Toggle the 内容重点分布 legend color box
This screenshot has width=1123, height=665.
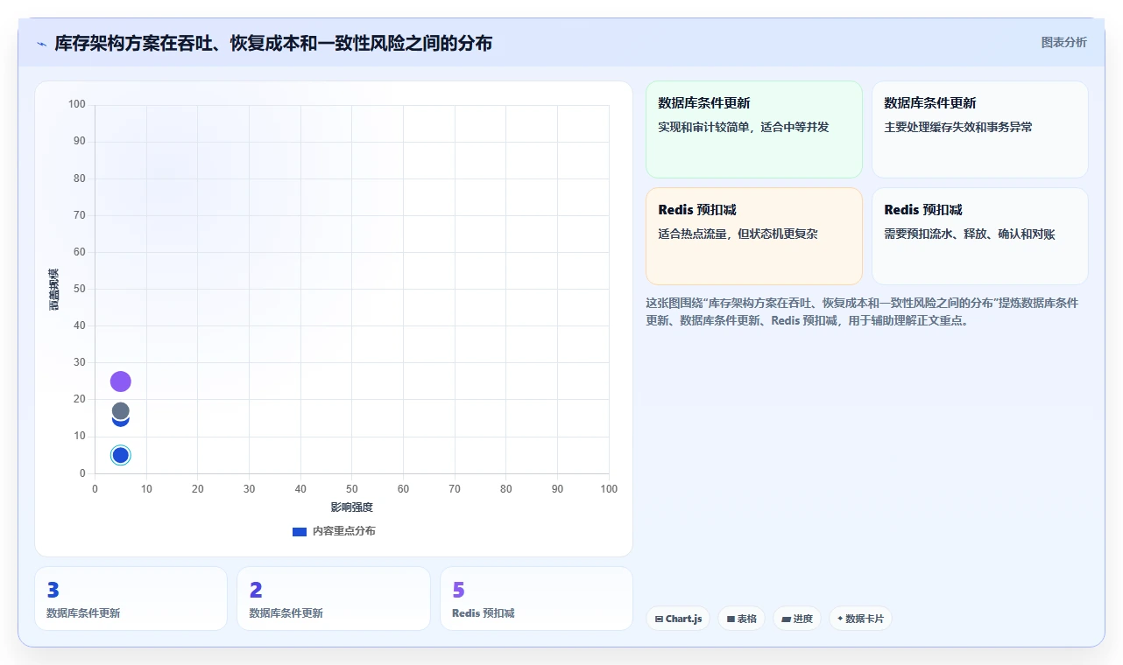300,531
